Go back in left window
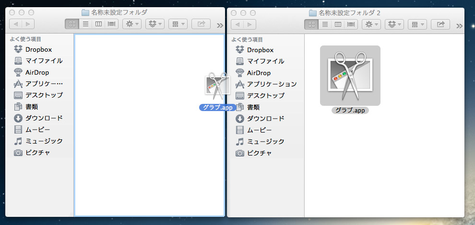This screenshot has width=475, height=225. click(16, 24)
